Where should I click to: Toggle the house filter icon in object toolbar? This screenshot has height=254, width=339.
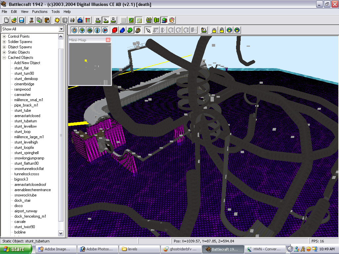74,30
